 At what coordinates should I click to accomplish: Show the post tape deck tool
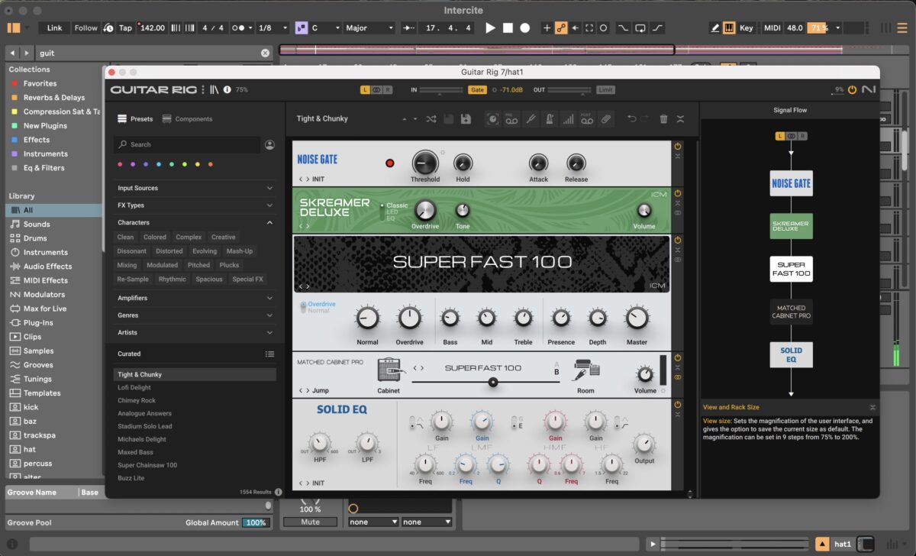[x=586, y=119]
